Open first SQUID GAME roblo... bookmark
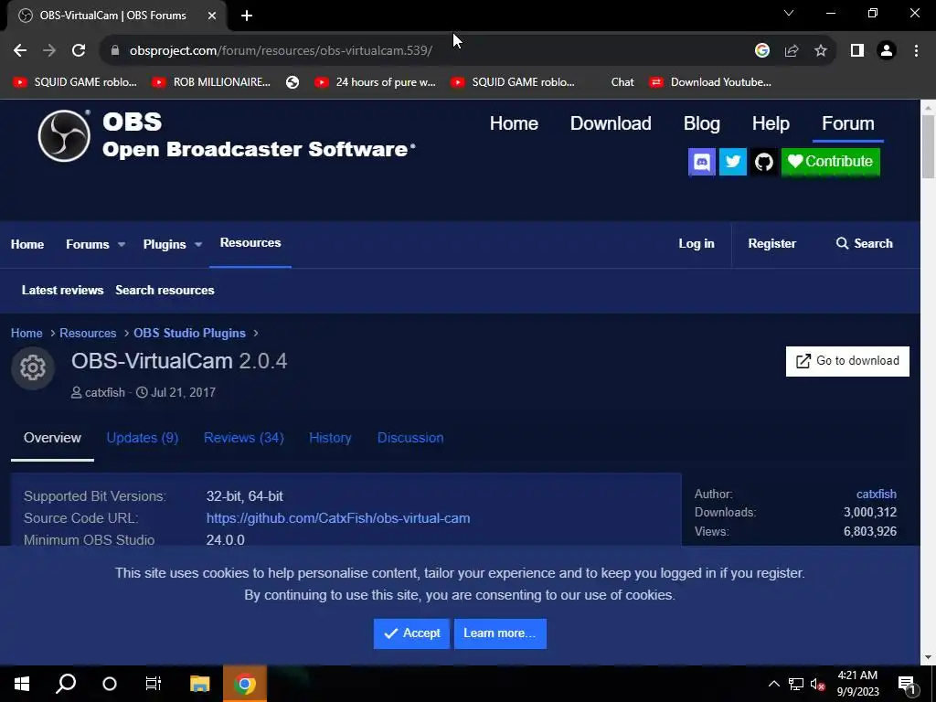 [75, 82]
